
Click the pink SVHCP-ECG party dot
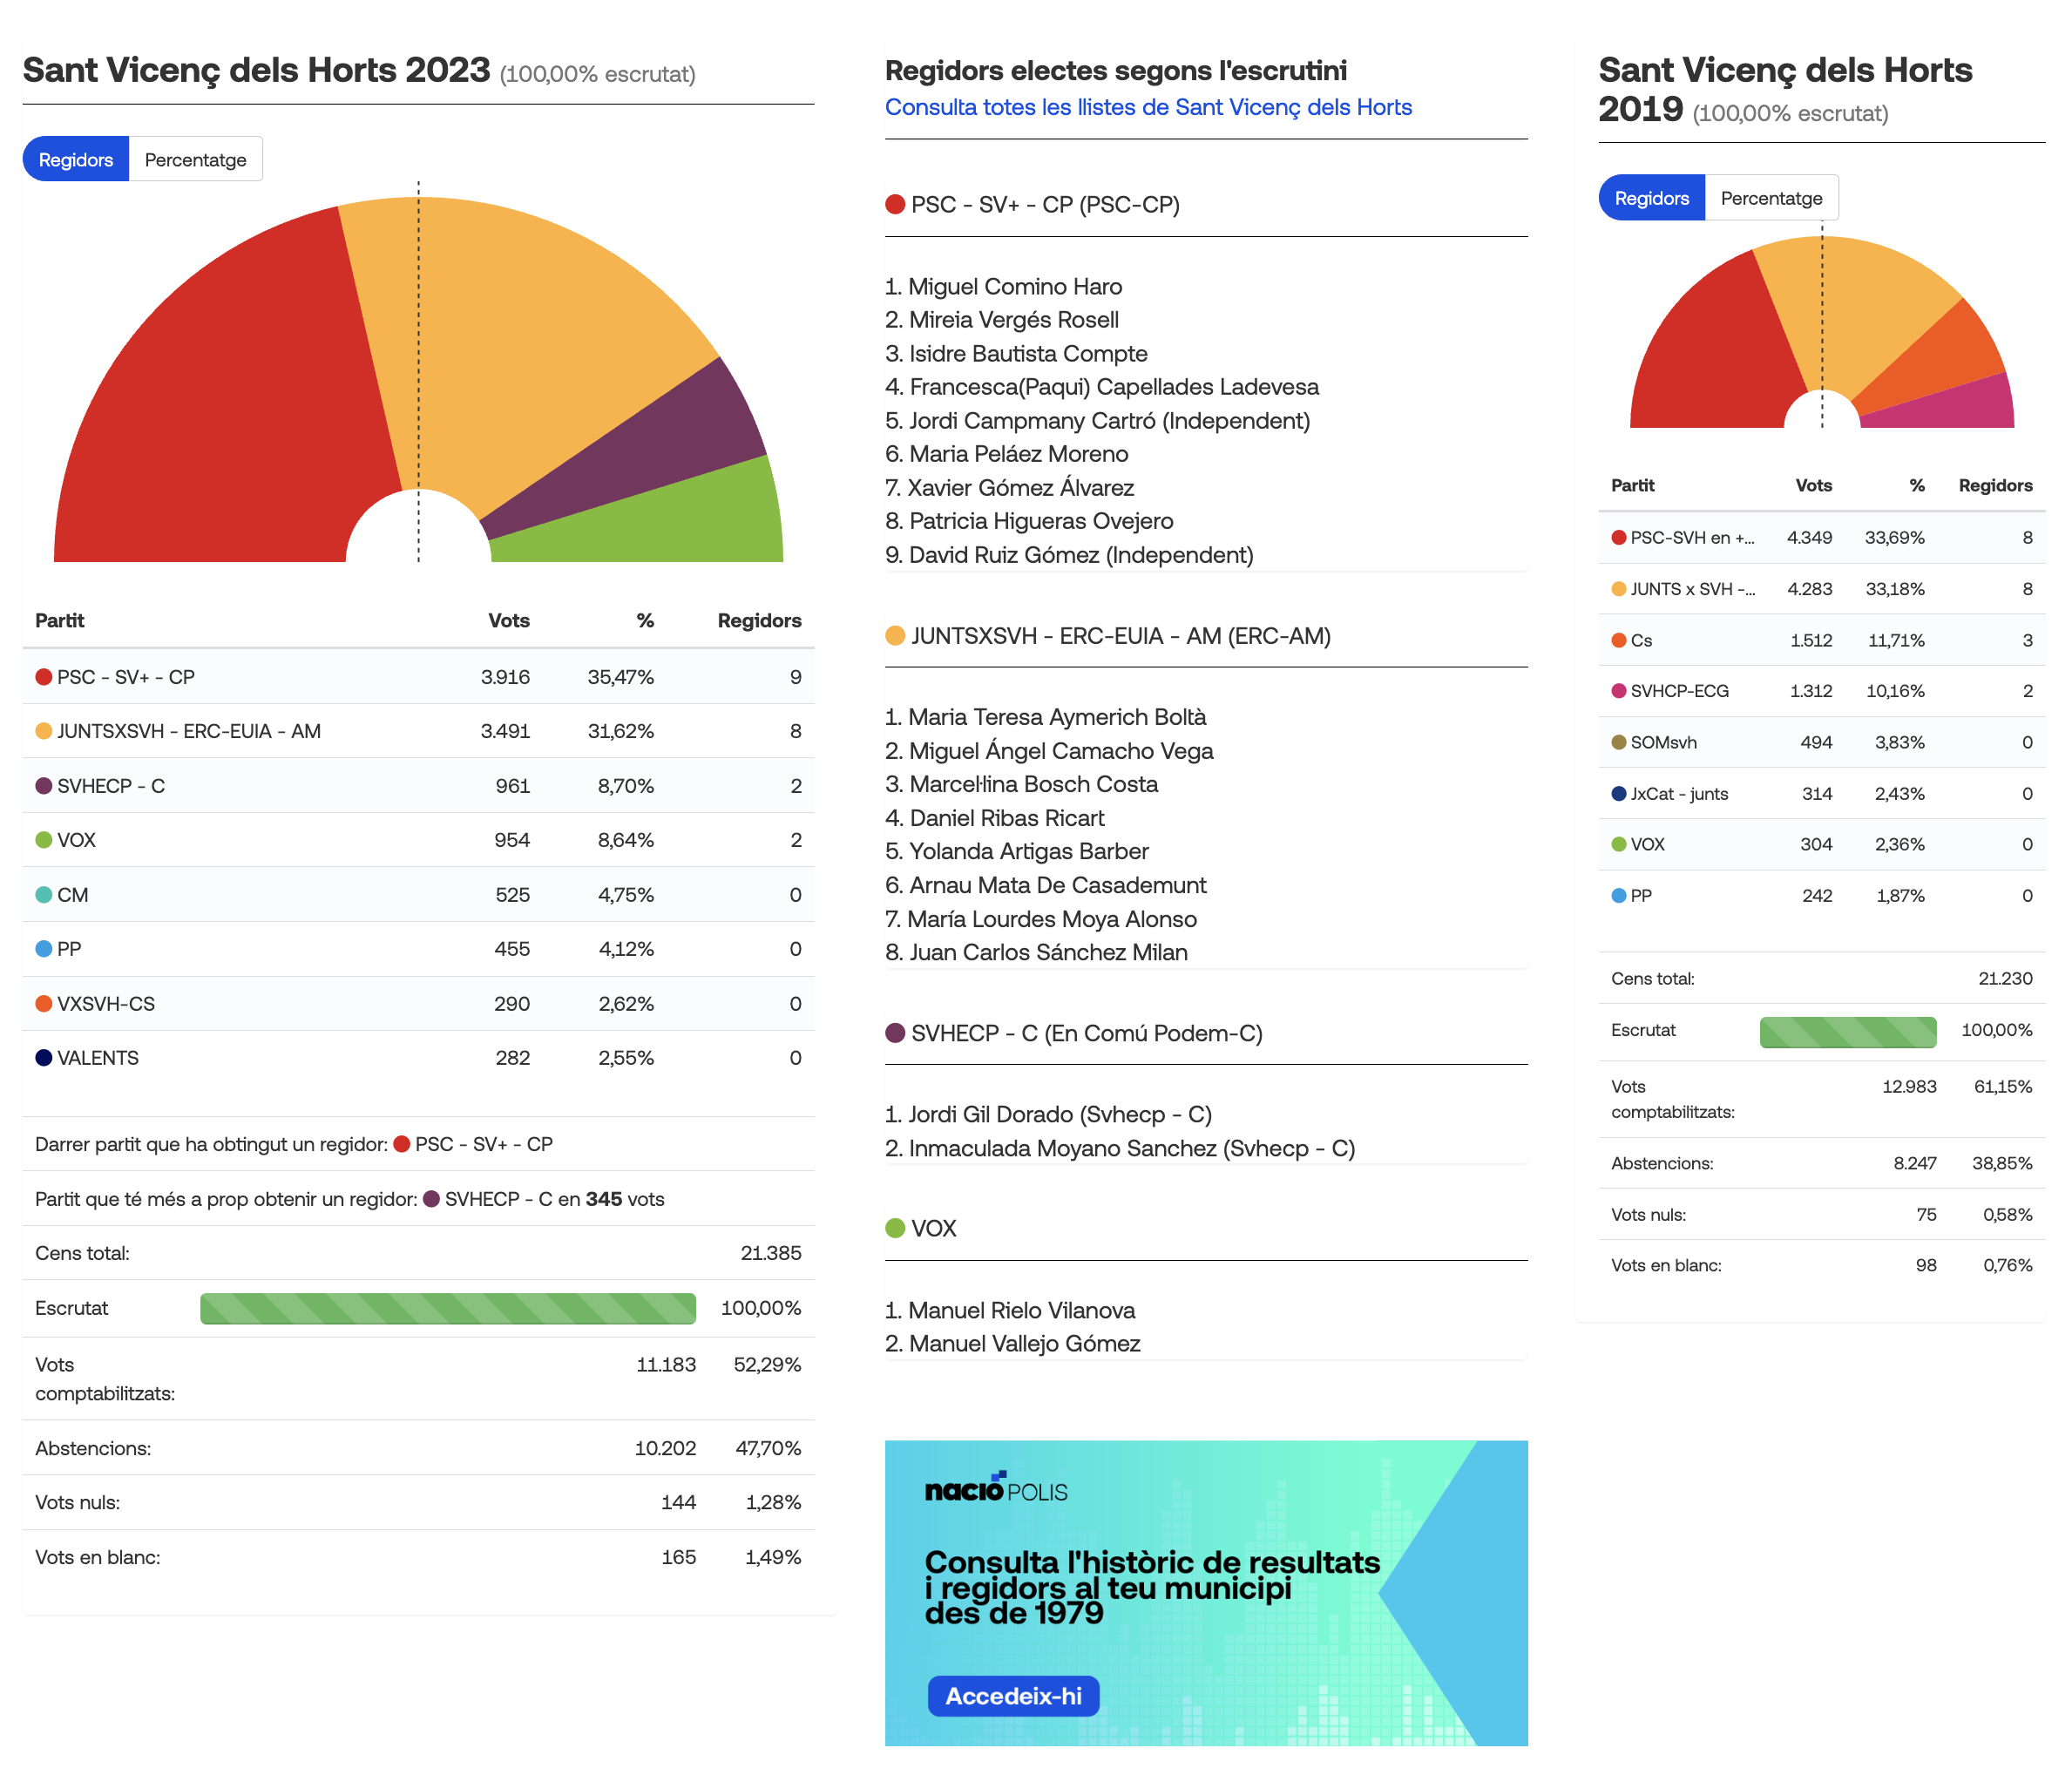click(1619, 691)
